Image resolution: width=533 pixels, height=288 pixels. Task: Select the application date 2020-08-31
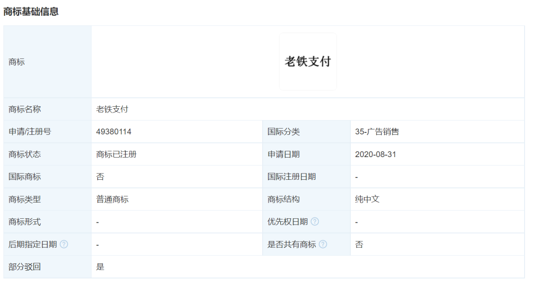pos(376,154)
